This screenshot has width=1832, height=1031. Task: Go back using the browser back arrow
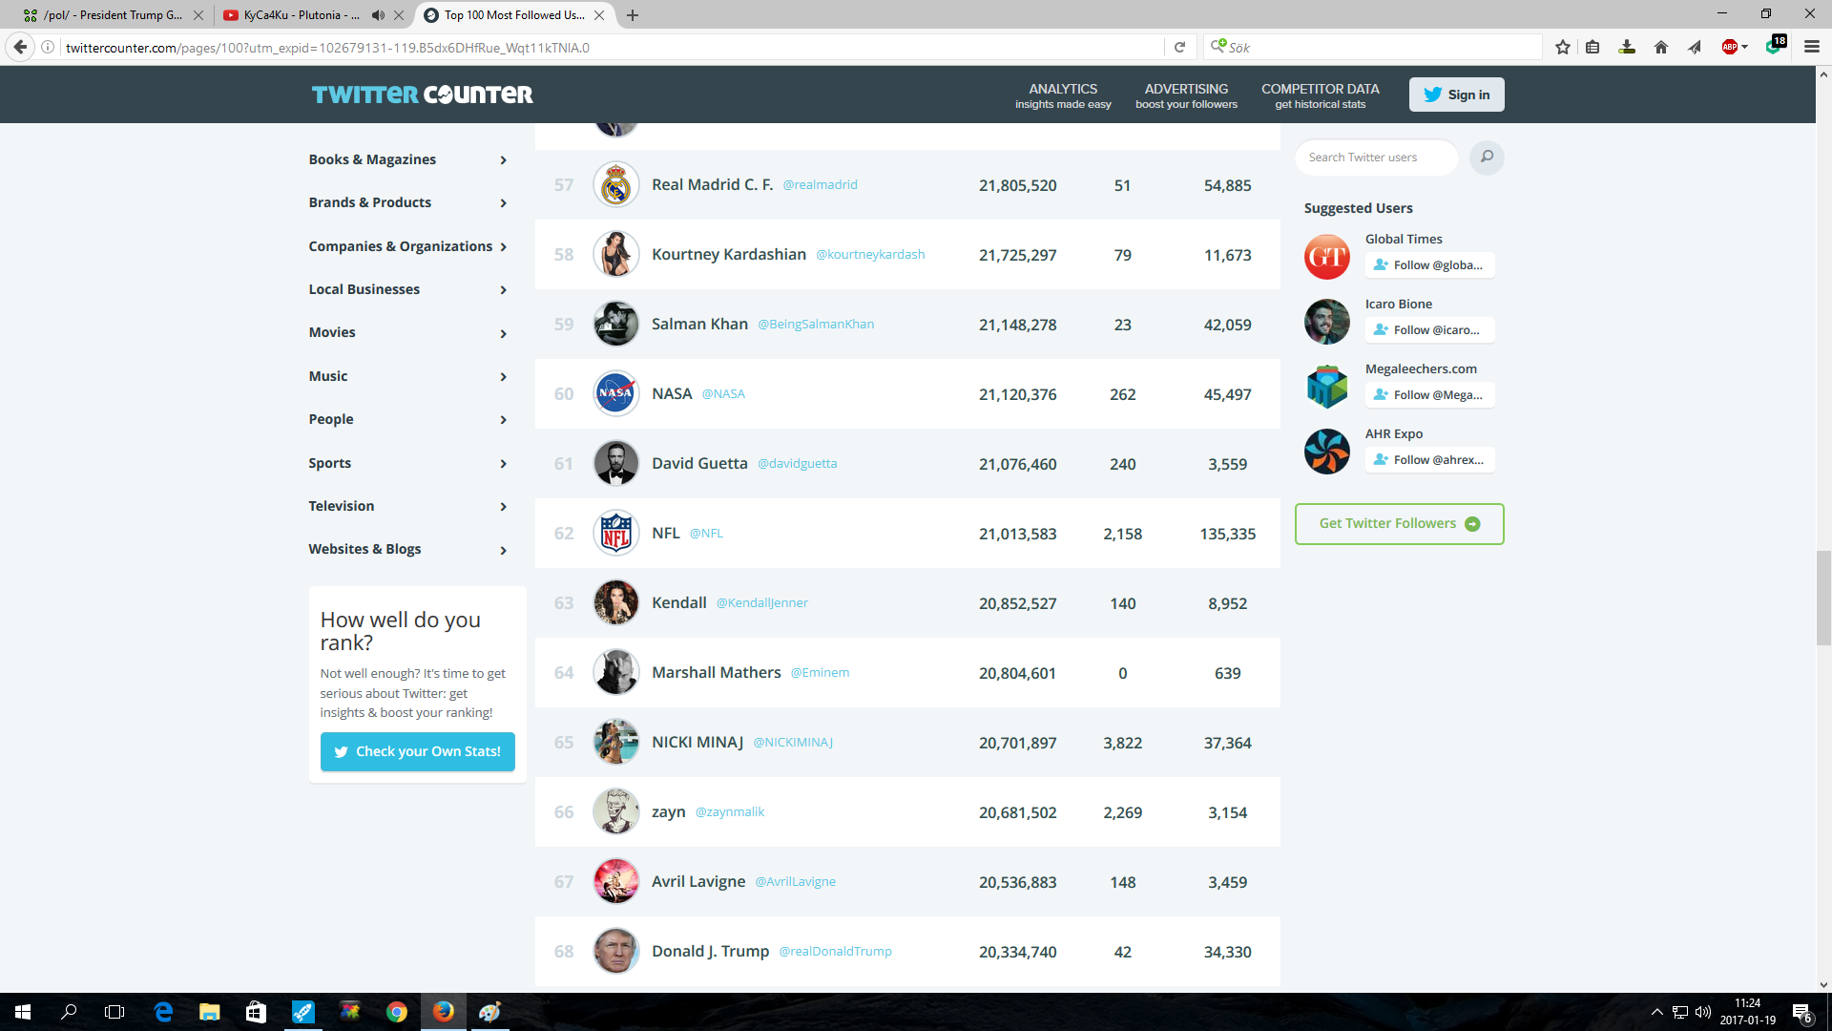coord(20,47)
